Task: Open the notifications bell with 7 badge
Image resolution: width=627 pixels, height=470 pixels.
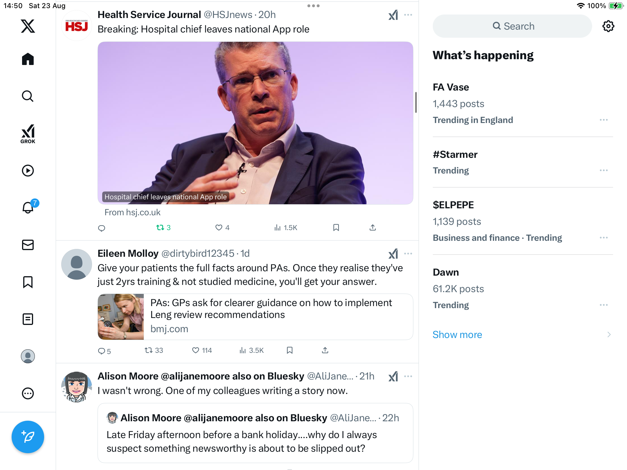Action: tap(28, 208)
